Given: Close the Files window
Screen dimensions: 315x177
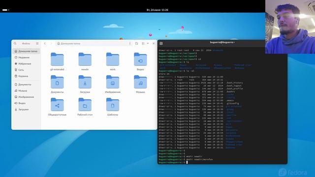Looking at the screenshot, I should pos(154,43).
